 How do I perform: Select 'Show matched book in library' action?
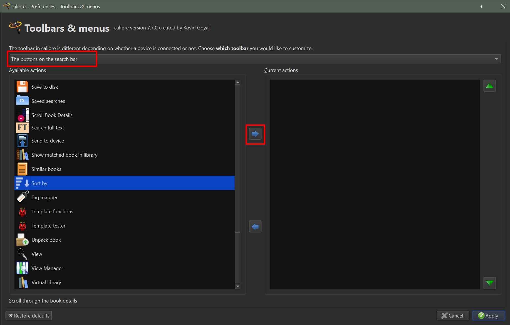point(125,155)
